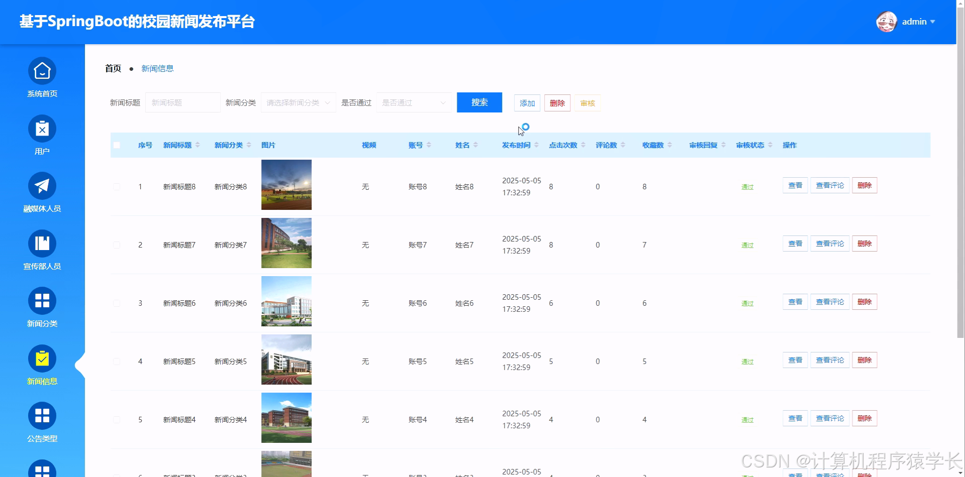The width and height of the screenshot is (965, 477).
Task: Open the 用户 section in sidebar
Action: (42, 129)
